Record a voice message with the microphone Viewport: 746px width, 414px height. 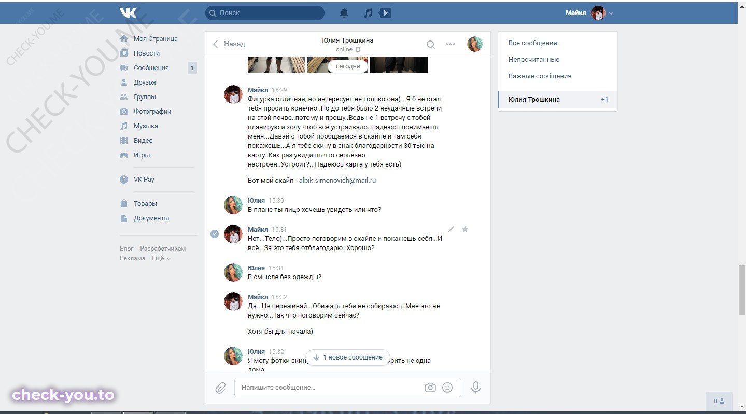click(x=475, y=387)
